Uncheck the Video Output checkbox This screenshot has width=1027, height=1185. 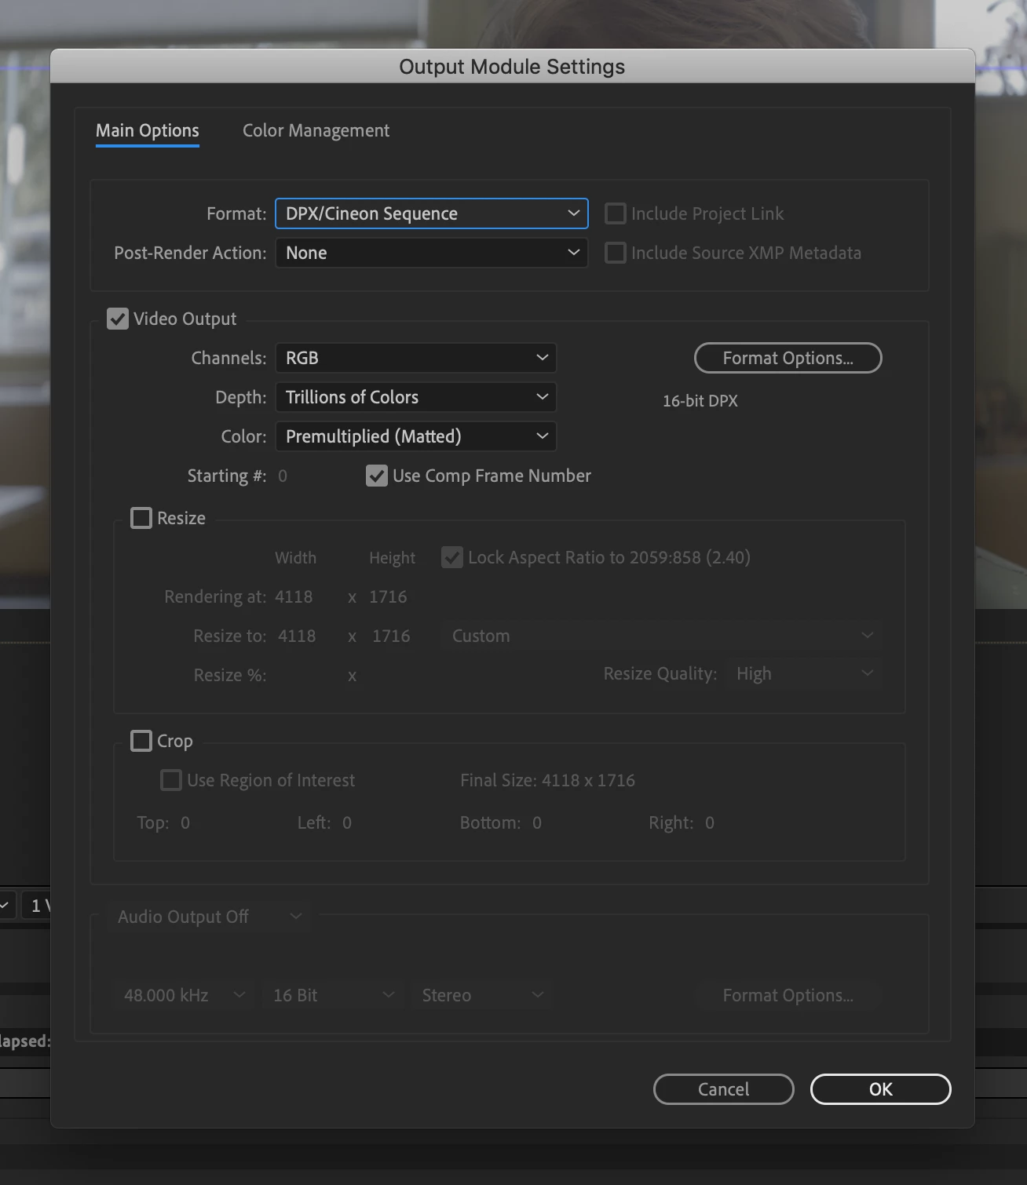(118, 319)
